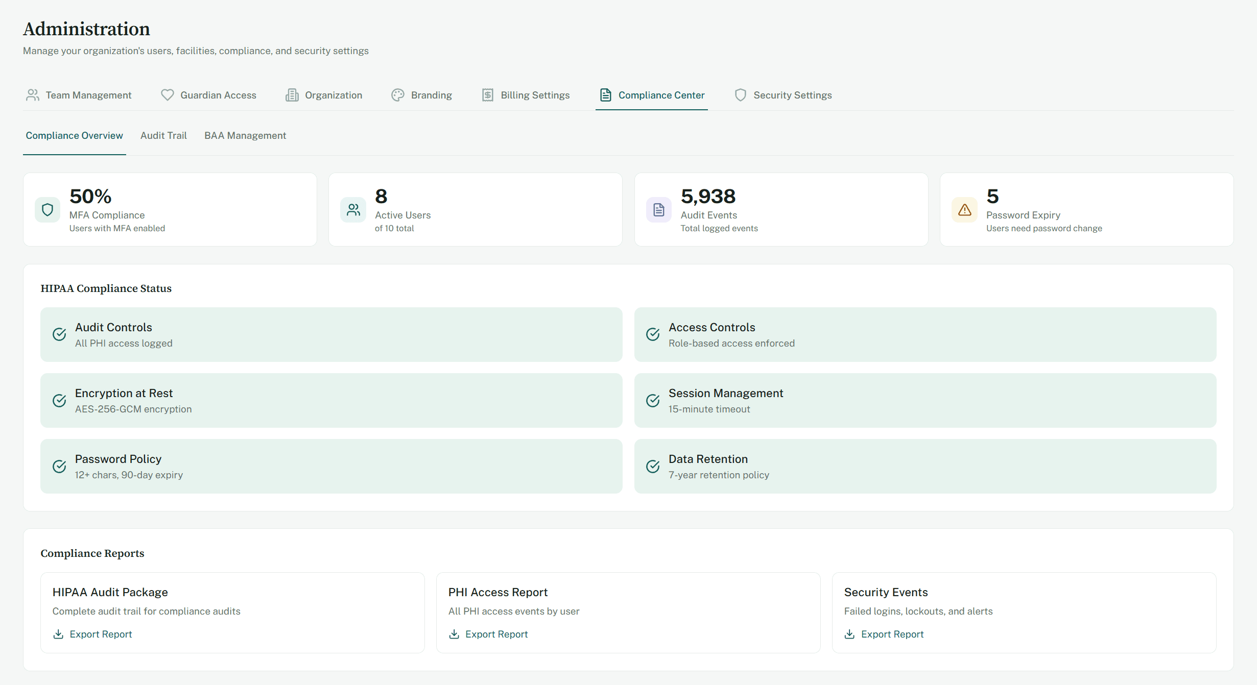Click the 'All PHI access logged' text
Screen dimensions: 1257x685
click(124, 343)
